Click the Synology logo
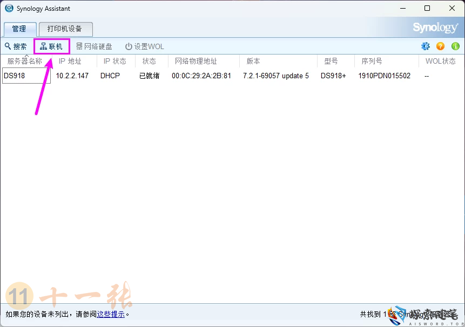The width and height of the screenshot is (465, 327). point(435,26)
